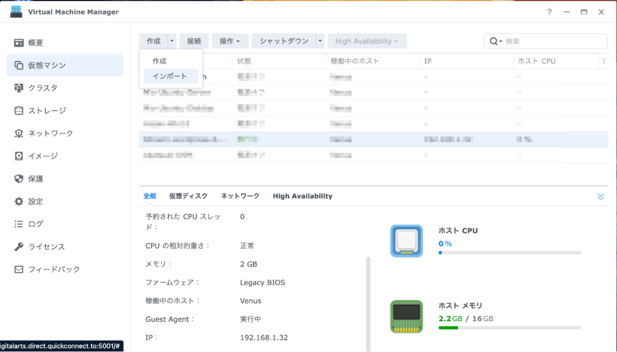This screenshot has width=617, height=352.
Task: Choose インポート from the dropdown menu
Action: pos(171,76)
